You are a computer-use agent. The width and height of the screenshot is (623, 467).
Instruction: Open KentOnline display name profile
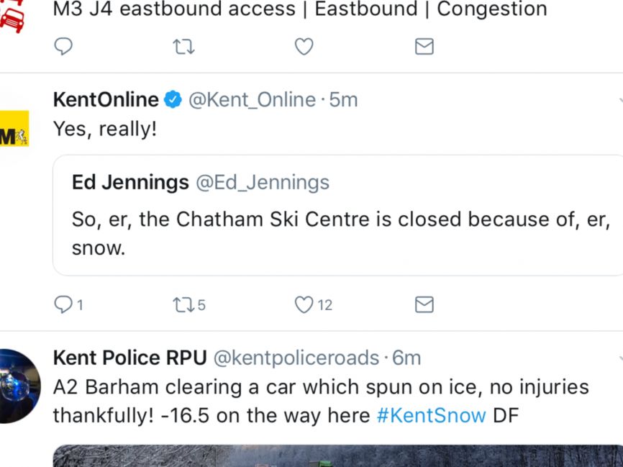click(x=106, y=99)
